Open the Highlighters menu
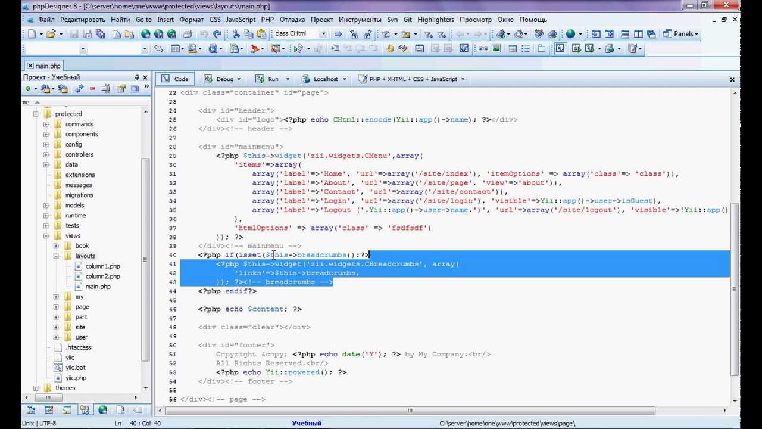 click(x=436, y=20)
